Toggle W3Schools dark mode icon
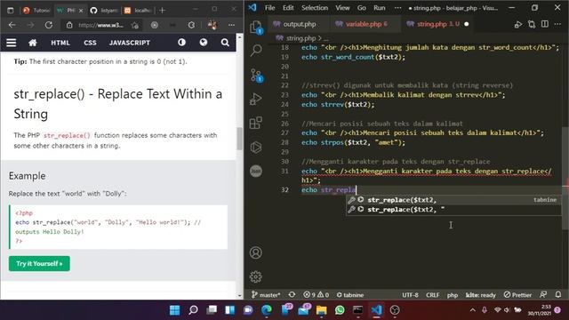This screenshot has width=569, height=320. click(x=181, y=43)
